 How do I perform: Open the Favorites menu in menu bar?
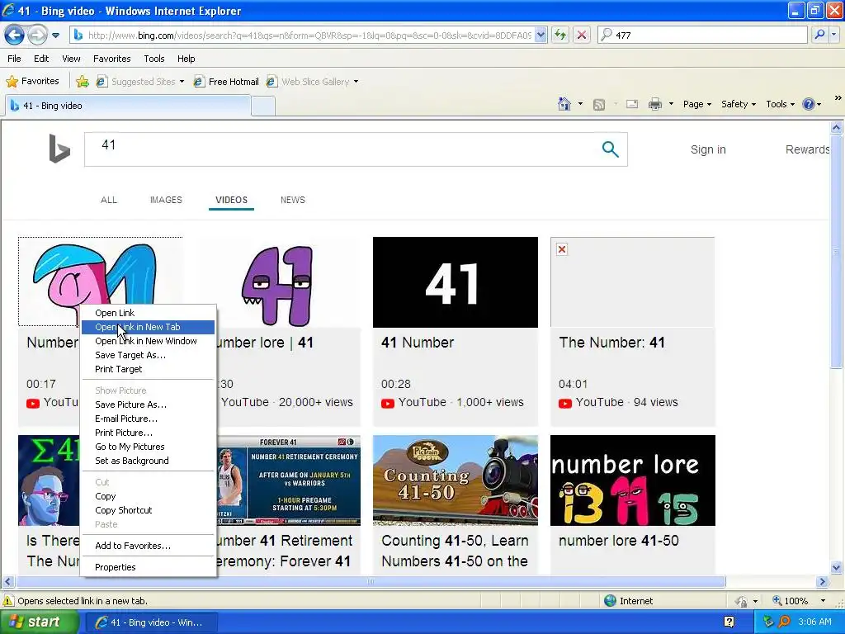[111, 59]
